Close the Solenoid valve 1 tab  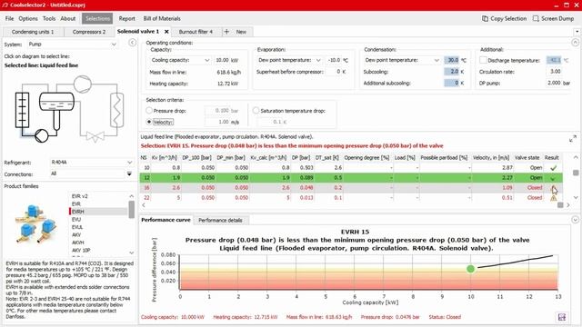click(166, 32)
